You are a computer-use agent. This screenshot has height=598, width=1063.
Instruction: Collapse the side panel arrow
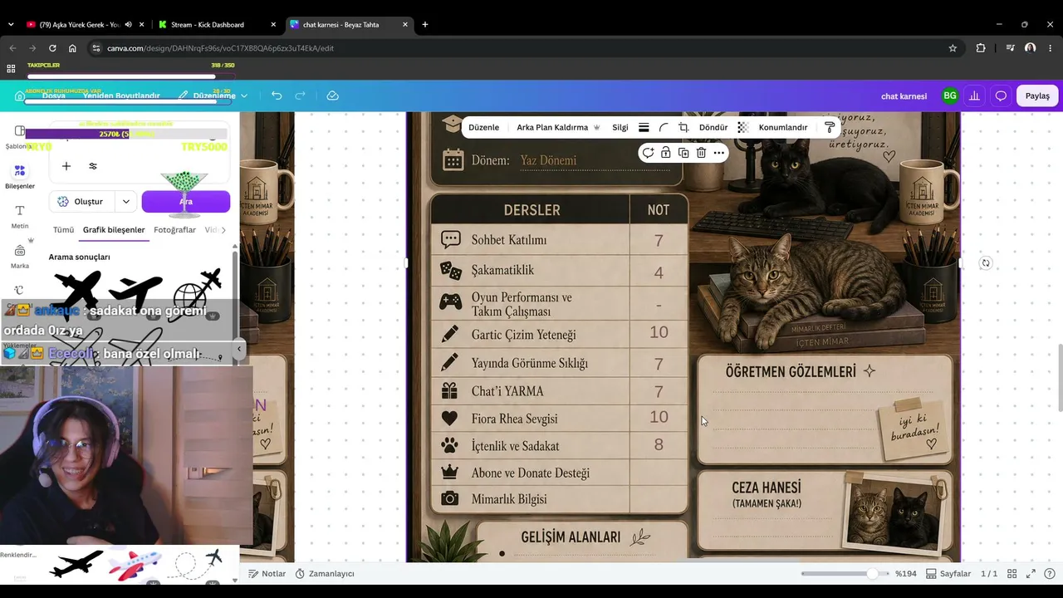coord(239,349)
